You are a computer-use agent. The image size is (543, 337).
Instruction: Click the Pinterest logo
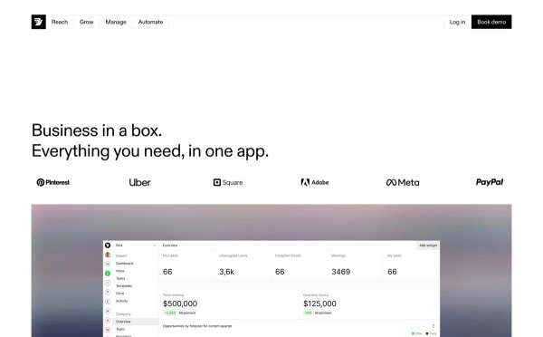point(53,182)
